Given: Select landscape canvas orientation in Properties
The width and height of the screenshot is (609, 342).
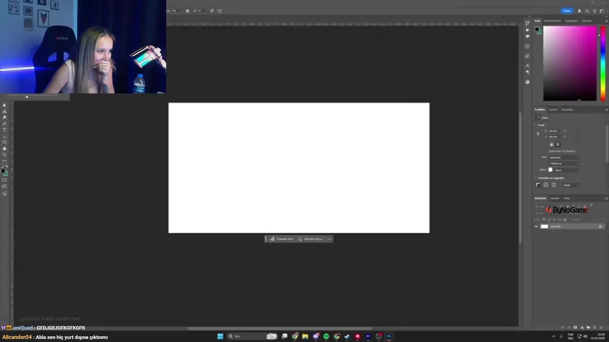Looking at the screenshot, I should (x=558, y=144).
